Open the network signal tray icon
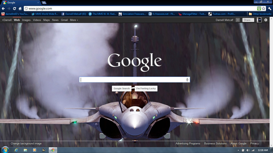Image resolution: width=273 pixels, height=153 pixels. click(253, 150)
